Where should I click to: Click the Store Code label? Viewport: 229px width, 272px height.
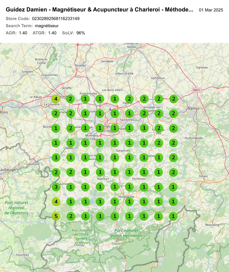pyautogui.click(x=18, y=19)
